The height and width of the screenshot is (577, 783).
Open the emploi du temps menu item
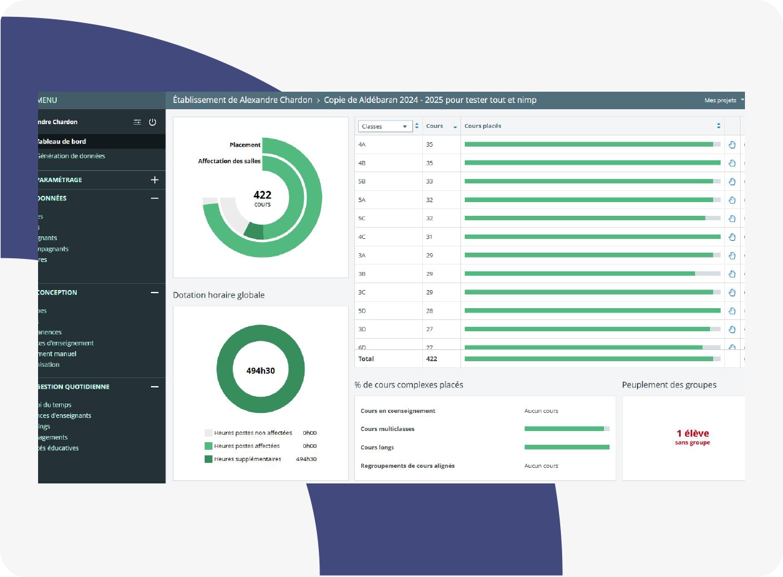[x=55, y=405]
